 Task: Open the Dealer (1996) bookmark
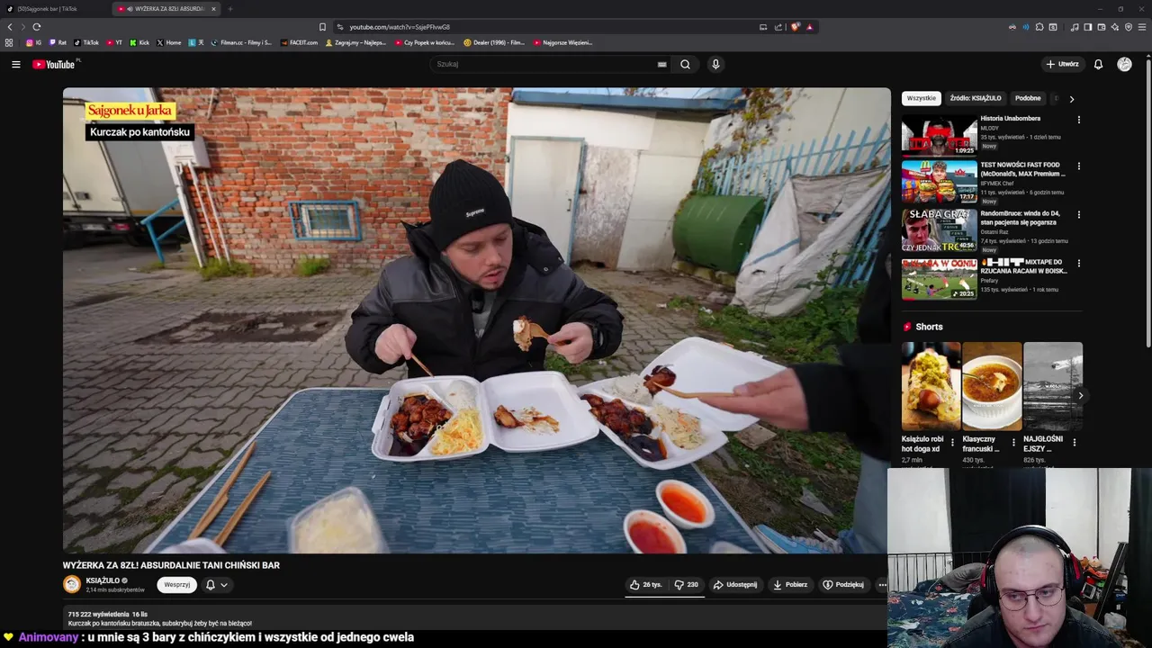point(494,42)
